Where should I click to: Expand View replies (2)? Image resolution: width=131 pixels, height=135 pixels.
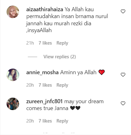pyautogui.click(x=60, y=57)
